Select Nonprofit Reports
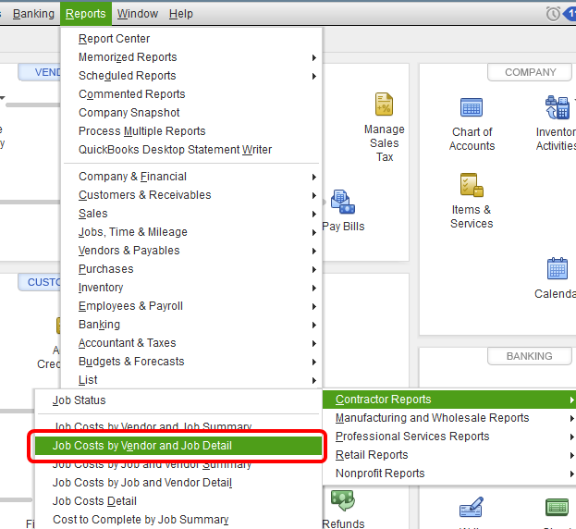 point(449,474)
